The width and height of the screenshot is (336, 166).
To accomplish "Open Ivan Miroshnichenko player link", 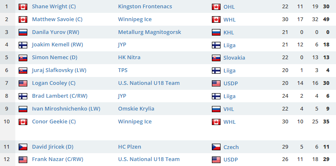I will click(66, 109).
